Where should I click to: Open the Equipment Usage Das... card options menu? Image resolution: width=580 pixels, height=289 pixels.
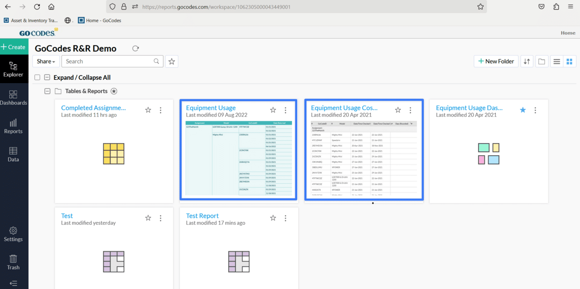(x=535, y=110)
